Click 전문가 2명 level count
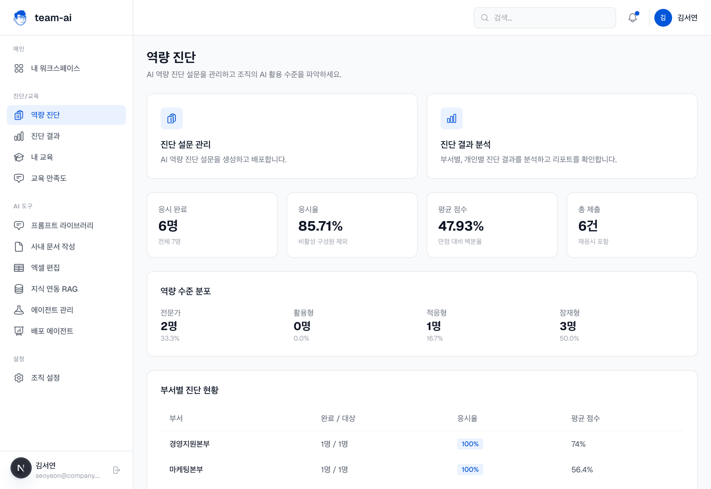The image size is (711, 489). coord(169,326)
